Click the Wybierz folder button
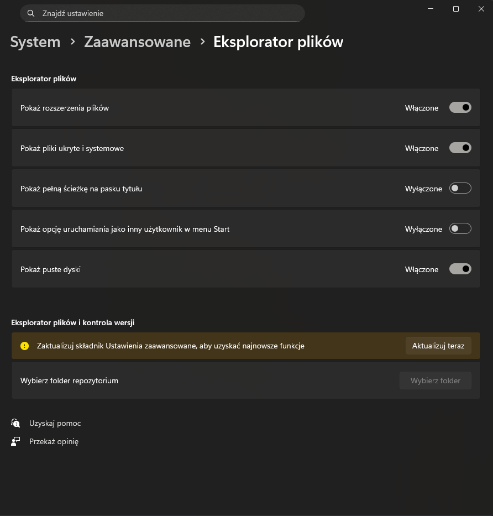Screen dimensions: 493x516 tap(436, 381)
